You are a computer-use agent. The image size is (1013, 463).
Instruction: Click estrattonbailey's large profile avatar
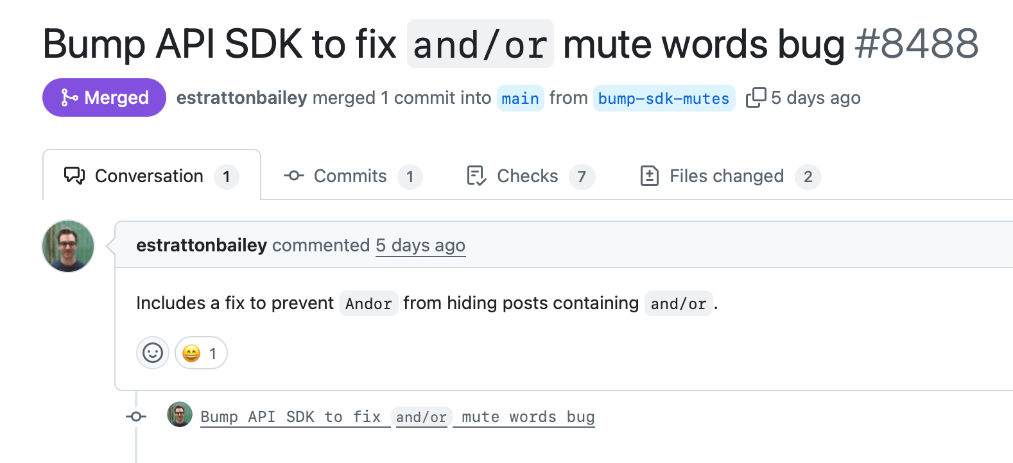(x=68, y=246)
